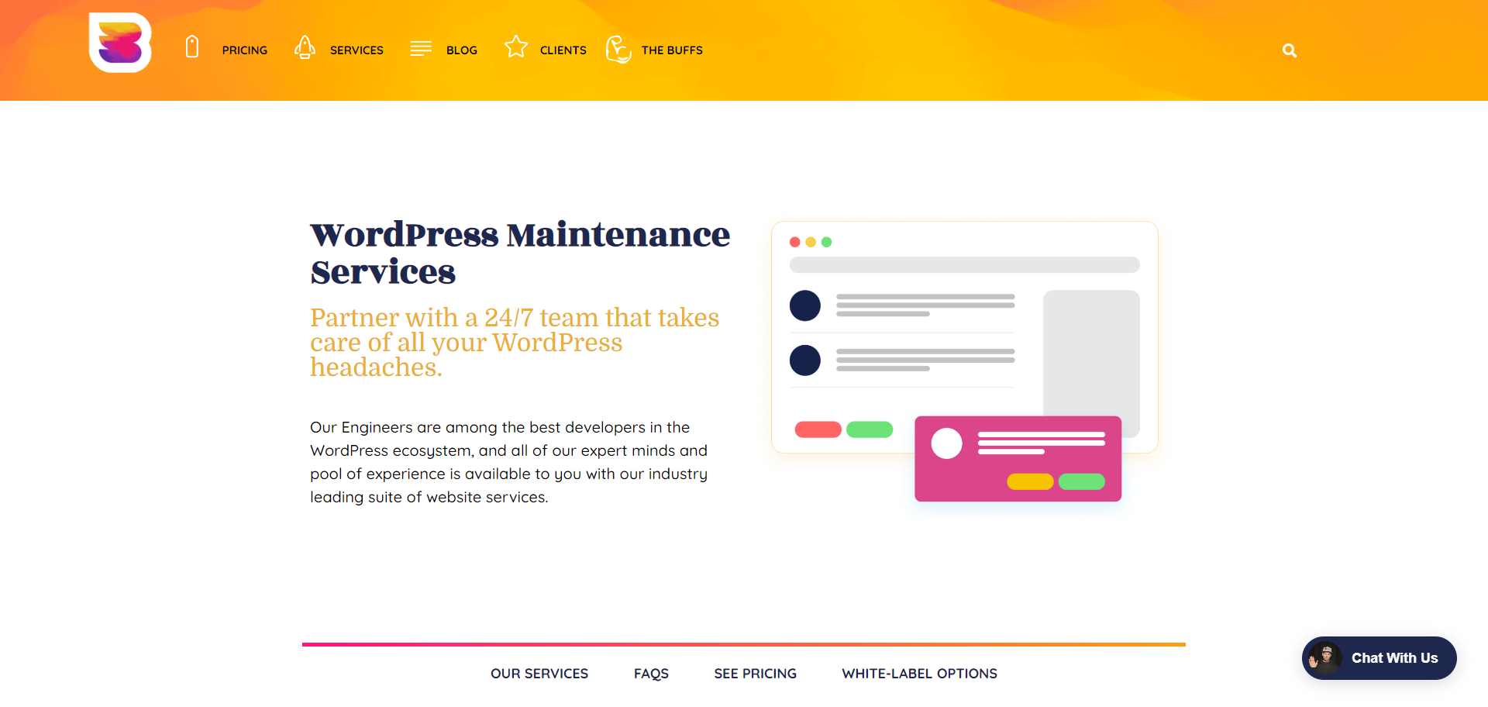This screenshot has height=707, width=1488.
Task: Click the WordPress Maintenance Services heading
Action: [519, 253]
